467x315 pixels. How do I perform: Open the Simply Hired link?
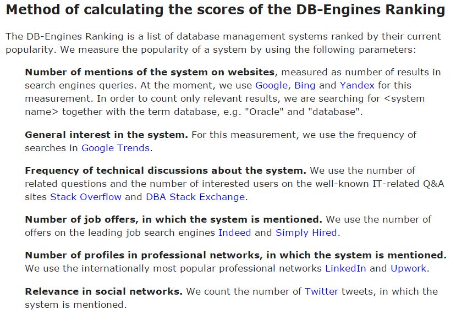coord(306,233)
